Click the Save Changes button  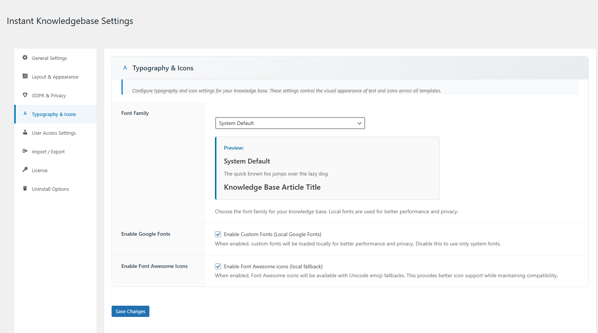pos(130,311)
